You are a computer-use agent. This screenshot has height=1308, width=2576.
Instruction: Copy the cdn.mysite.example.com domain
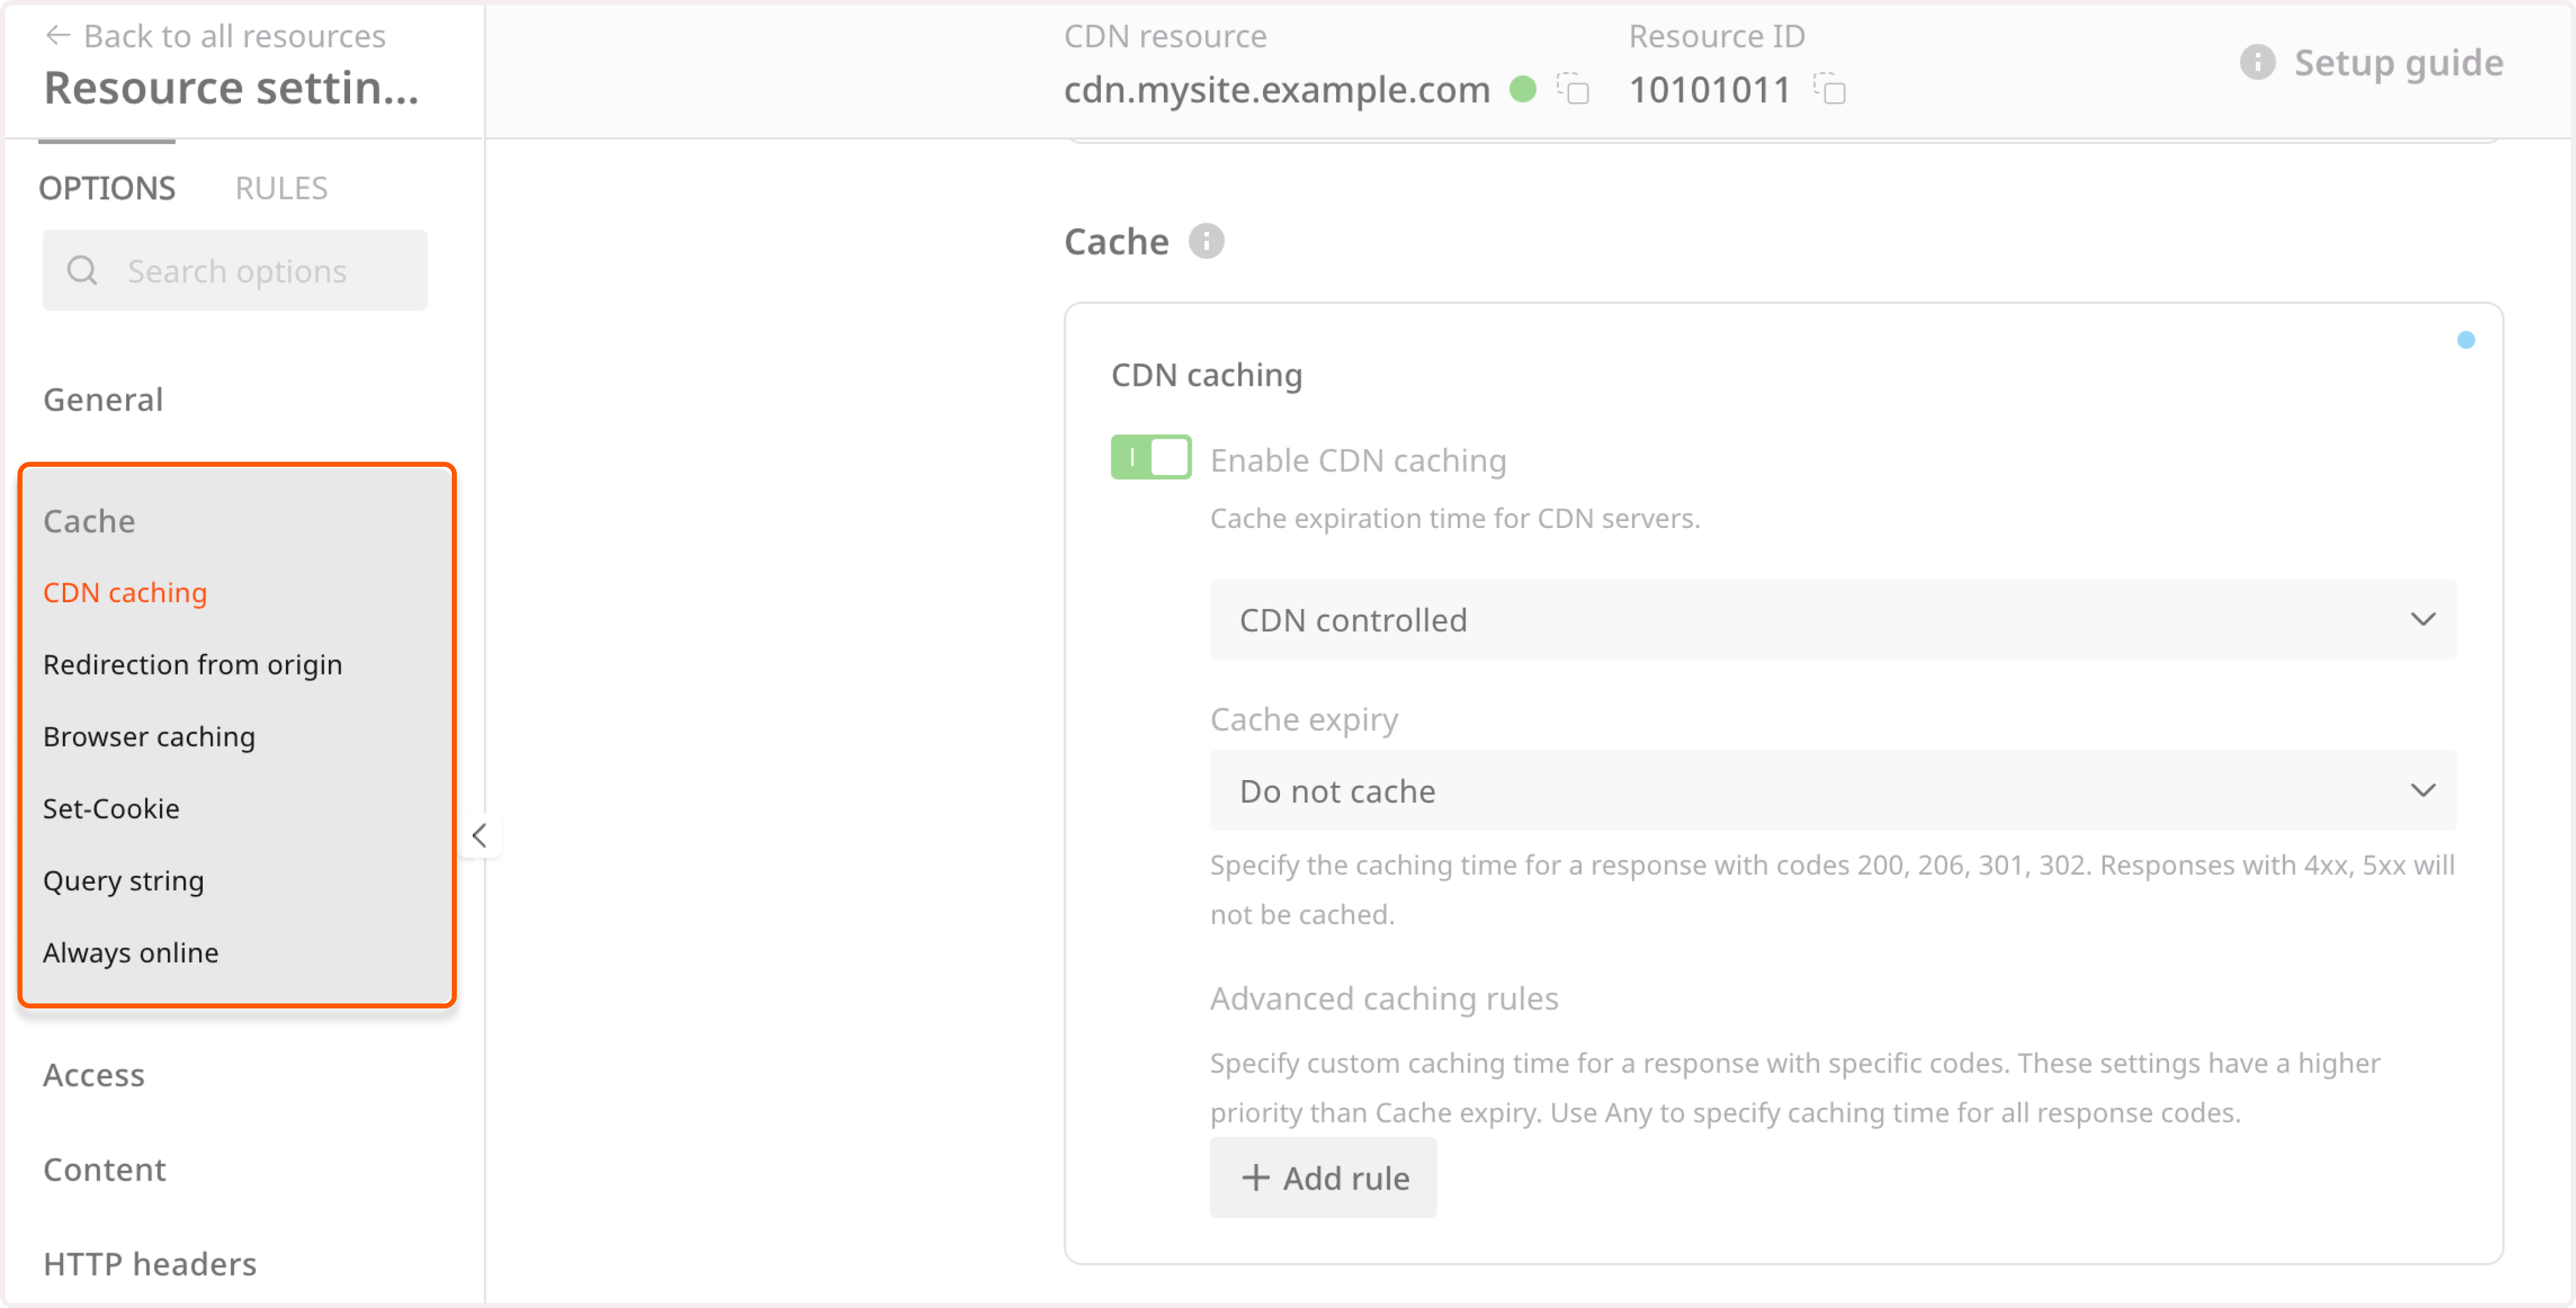(1574, 90)
